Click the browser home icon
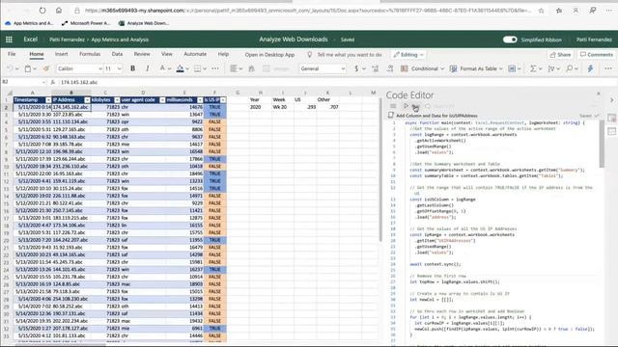The width and height of the screenshot is (618, 347). [58, 11]
